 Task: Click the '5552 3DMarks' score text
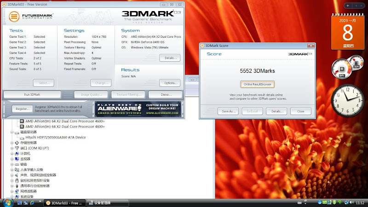click(x=257, y=71)
